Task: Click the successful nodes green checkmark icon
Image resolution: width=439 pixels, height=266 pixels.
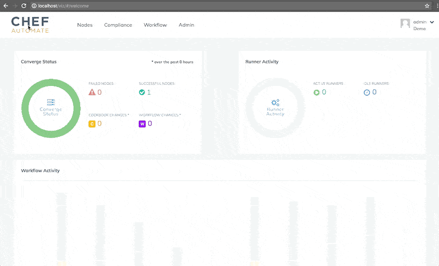Action: pos(142,92)
